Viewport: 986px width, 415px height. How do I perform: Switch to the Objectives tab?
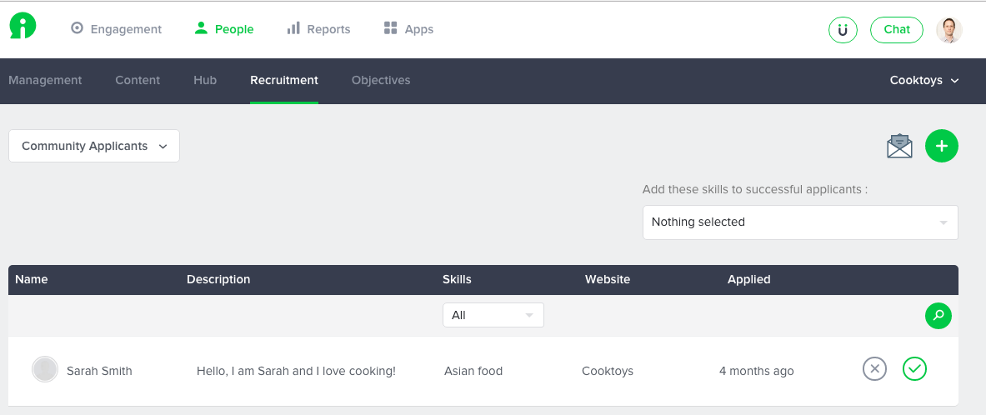pyautogui.click(x=381, y=81)
